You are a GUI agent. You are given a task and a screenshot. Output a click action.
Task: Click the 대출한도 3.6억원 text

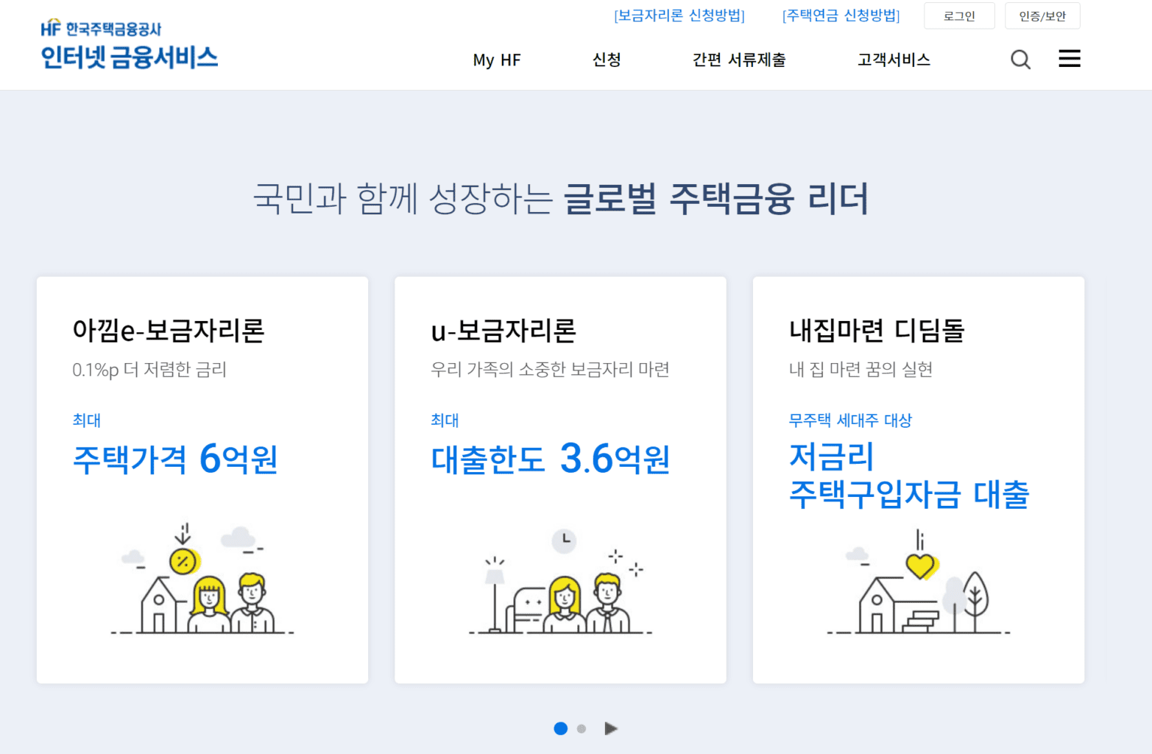pyautogui.click(x=551, y=459)
